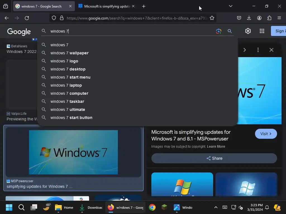Open Firefox application hamburger menu

[279, 18]
